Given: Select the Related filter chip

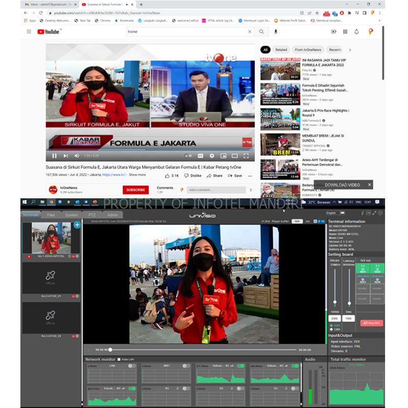Looking at the screenshot, I should 281,49.
